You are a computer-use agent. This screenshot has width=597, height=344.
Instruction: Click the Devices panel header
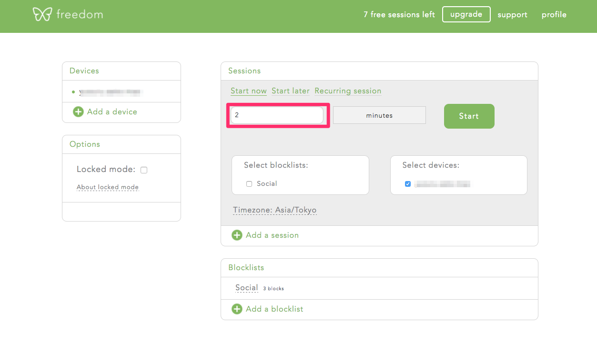click(x=121, y=71)
